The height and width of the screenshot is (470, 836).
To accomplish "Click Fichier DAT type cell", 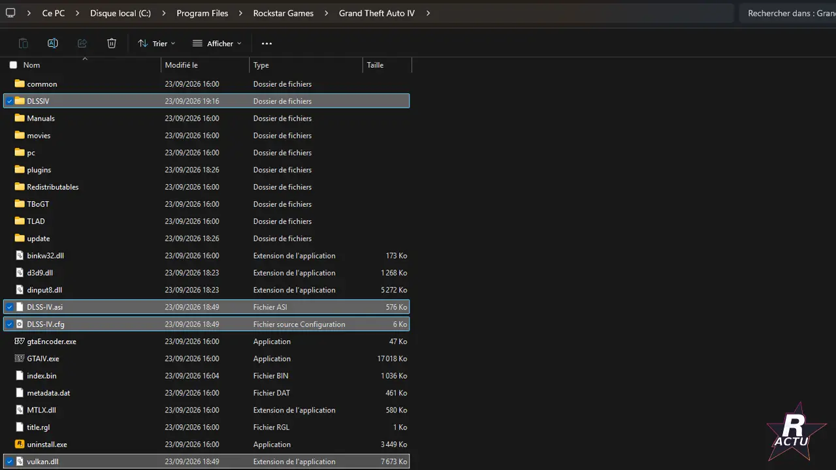I will point(271,392).
